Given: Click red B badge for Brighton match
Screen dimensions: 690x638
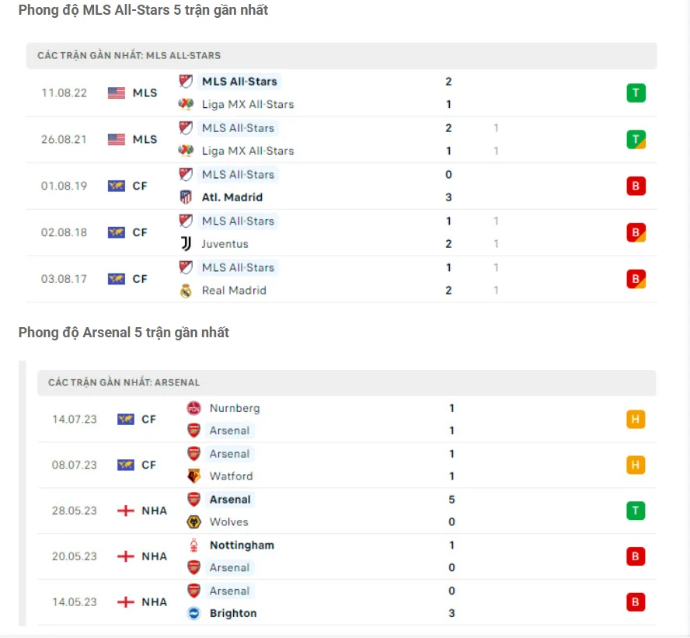Looking at the screenshot, I should pos(636,602).
